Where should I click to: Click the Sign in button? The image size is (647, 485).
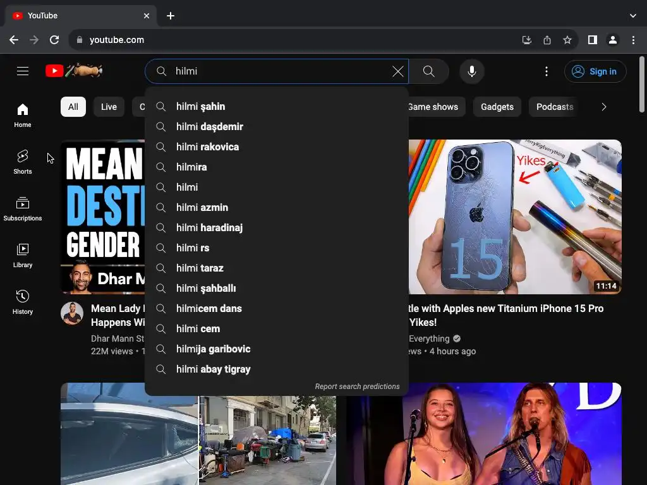[595, 71]
